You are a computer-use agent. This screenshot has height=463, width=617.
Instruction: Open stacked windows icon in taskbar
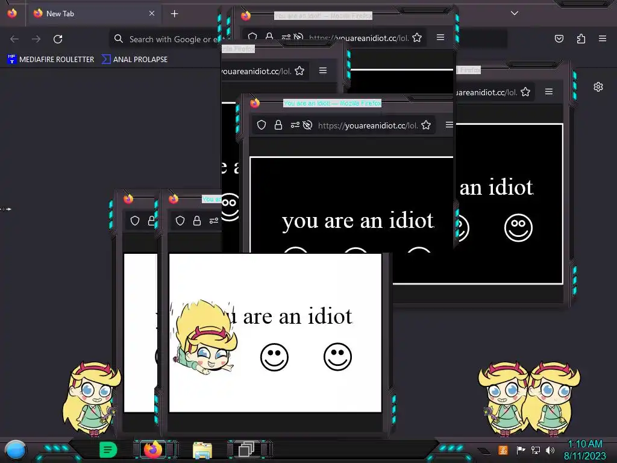pyautogui.click(x=246, y=450)
